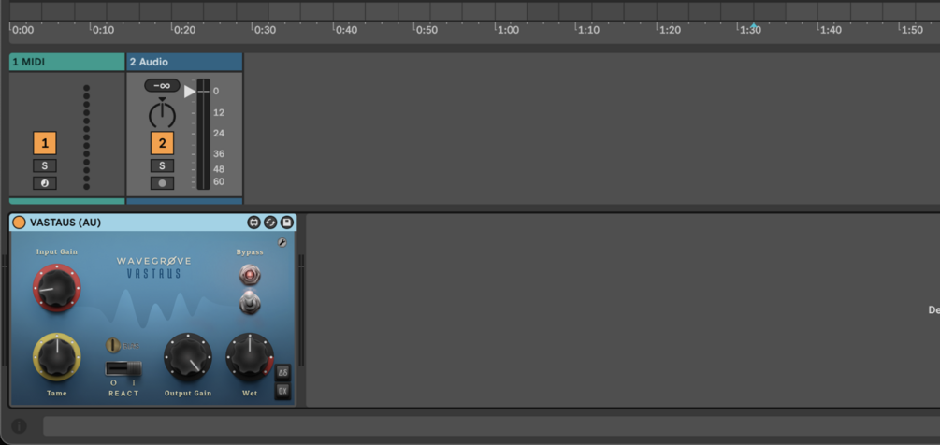
Task: Select the 2 Audio track header
Action: click(x=184, y=62)
